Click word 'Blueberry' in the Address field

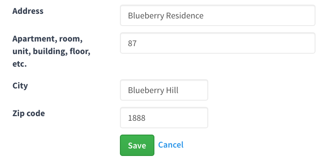coord(146,16)
